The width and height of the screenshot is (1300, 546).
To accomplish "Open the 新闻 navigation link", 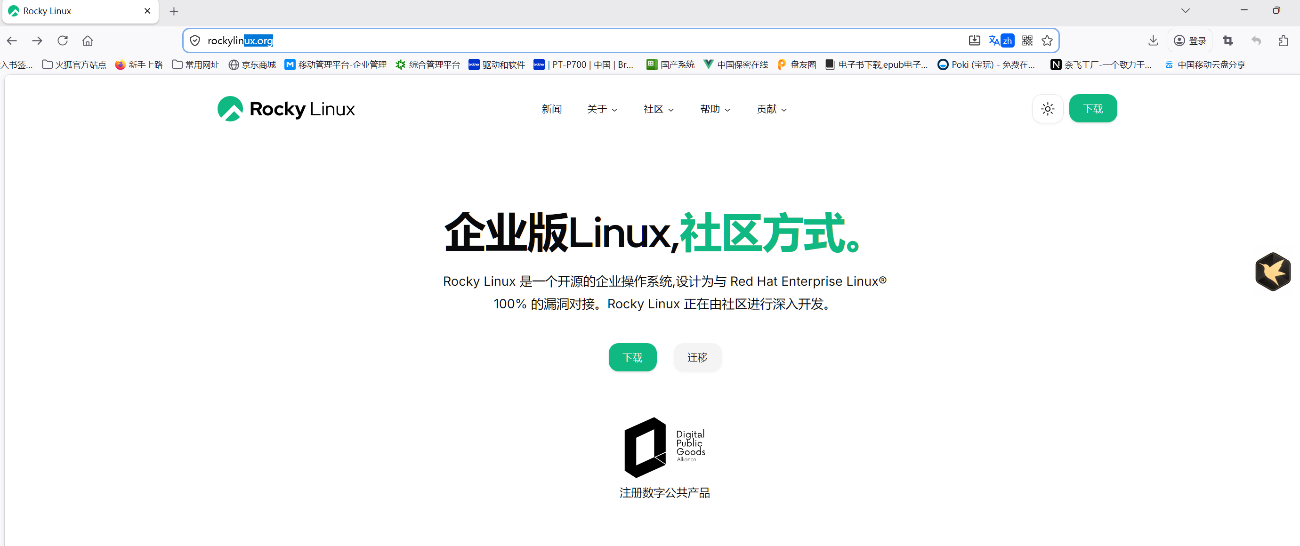I will click(551, 109).
